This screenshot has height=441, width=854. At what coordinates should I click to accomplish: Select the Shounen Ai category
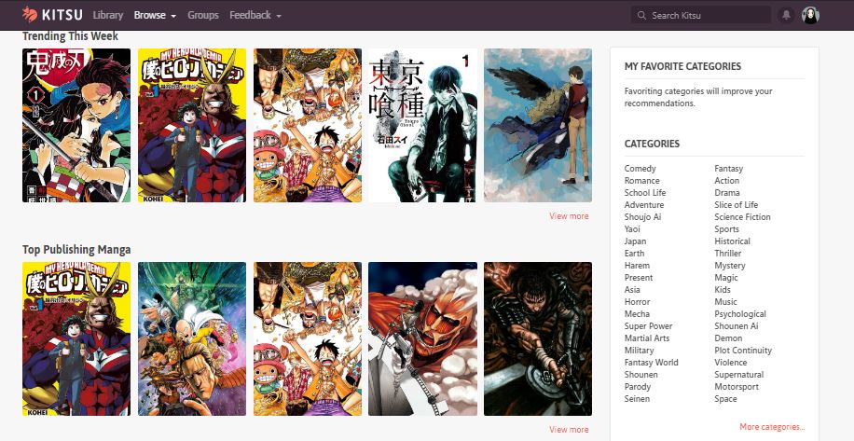737,326
